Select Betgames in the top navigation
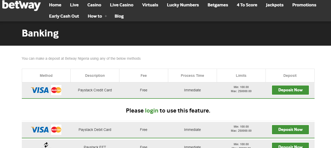 [x=218, y=5]
